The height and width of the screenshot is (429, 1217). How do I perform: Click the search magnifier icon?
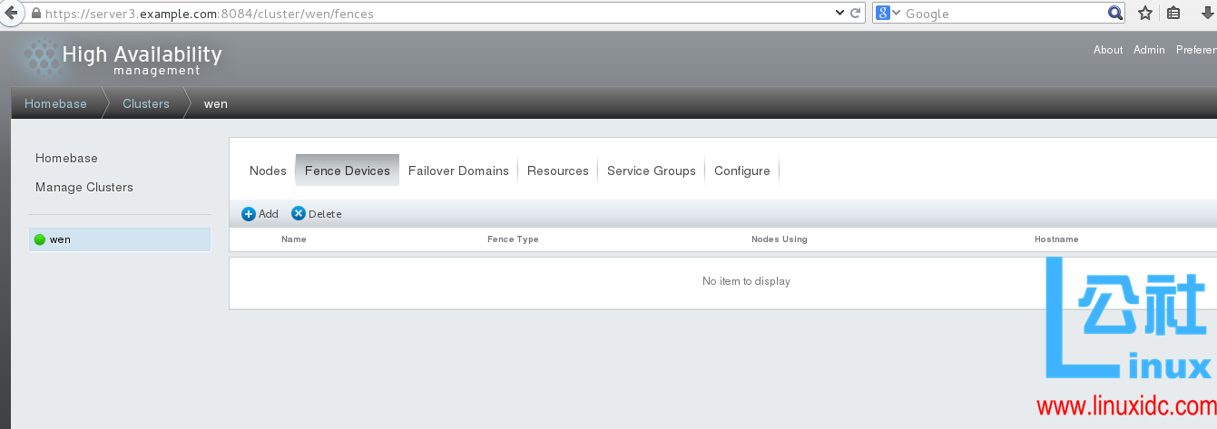(1115, 14)
